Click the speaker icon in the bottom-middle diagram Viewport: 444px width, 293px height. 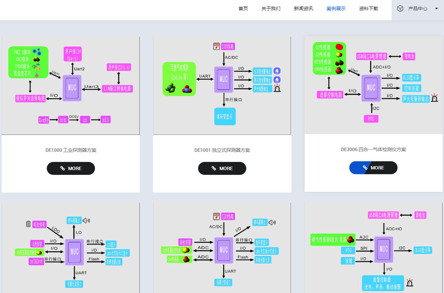pyautogui.click(x=272, y=223)
